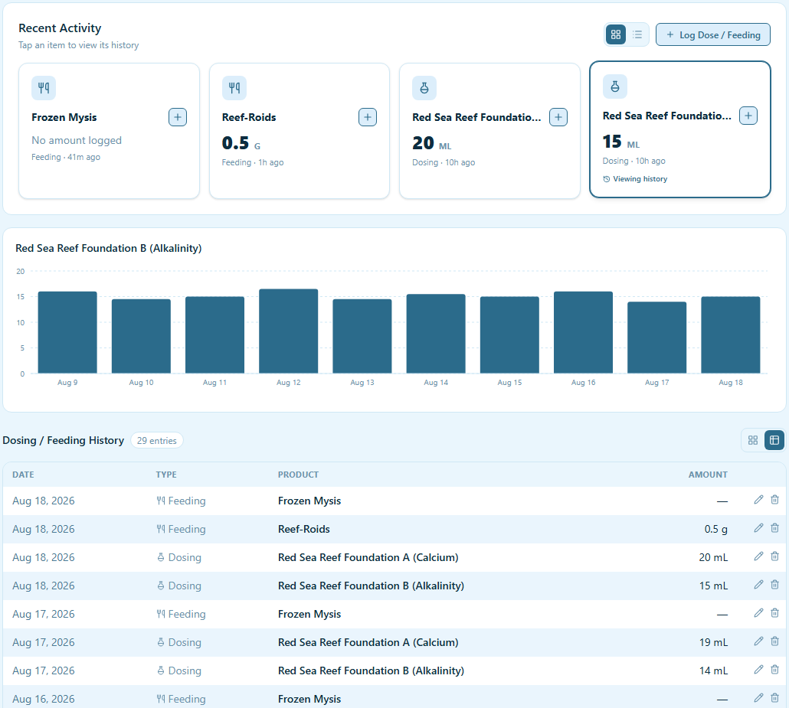Quick-add a Frozen Mysis feeding with plus
This screenshot has height=708, width=789.
[178, 117]
